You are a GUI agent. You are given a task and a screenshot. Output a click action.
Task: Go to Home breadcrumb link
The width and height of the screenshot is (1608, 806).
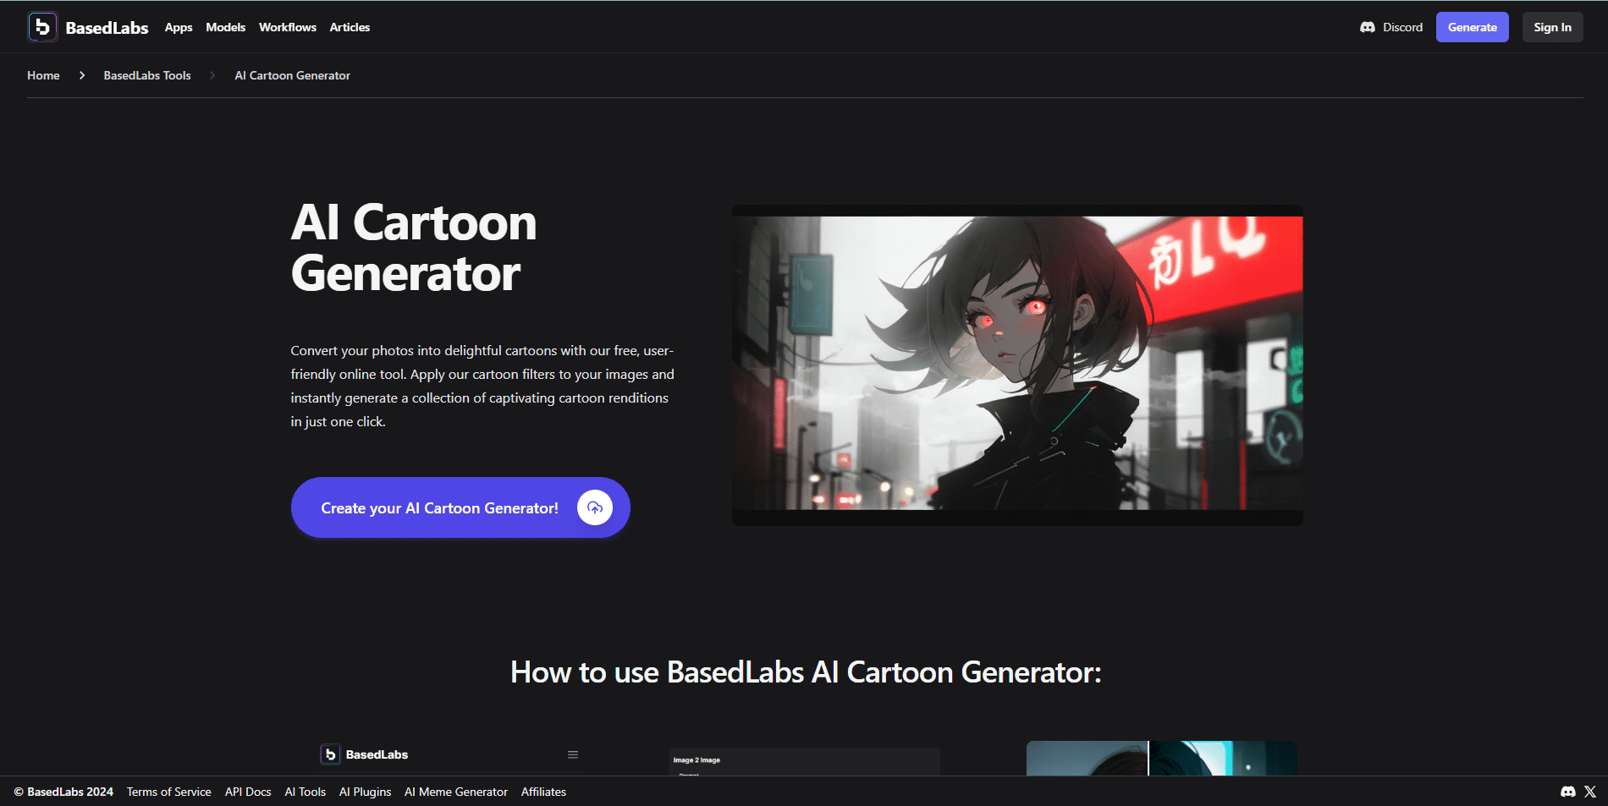43,75
